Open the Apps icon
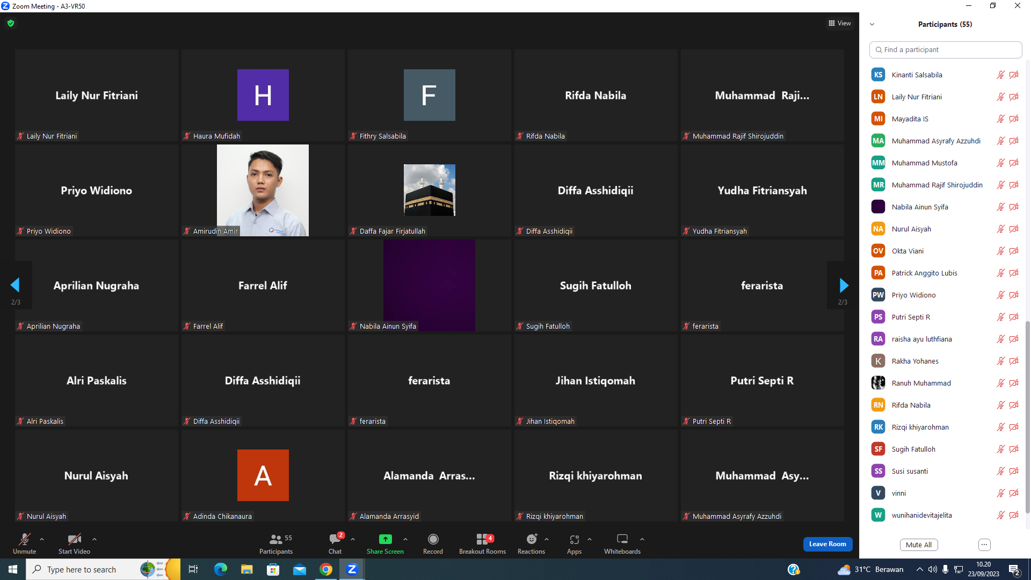 [574, 539]
